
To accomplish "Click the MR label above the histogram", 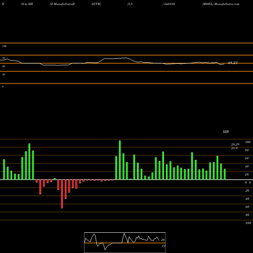I will click(226, 132).
